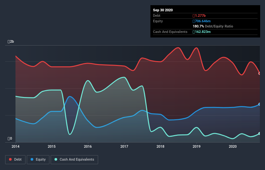265x170 pixels.
Task: Toggle the Equity legend button
Action: tap(38, 160)
